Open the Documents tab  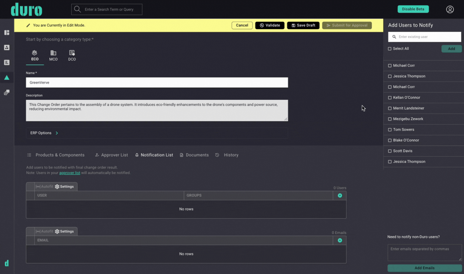click(x=194, y=155)
